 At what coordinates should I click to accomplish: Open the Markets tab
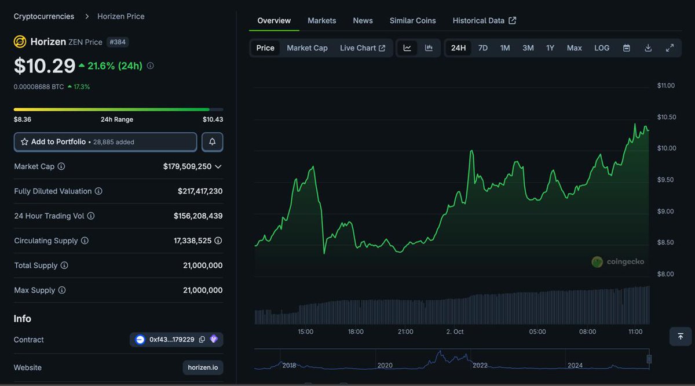coord(321,20)
